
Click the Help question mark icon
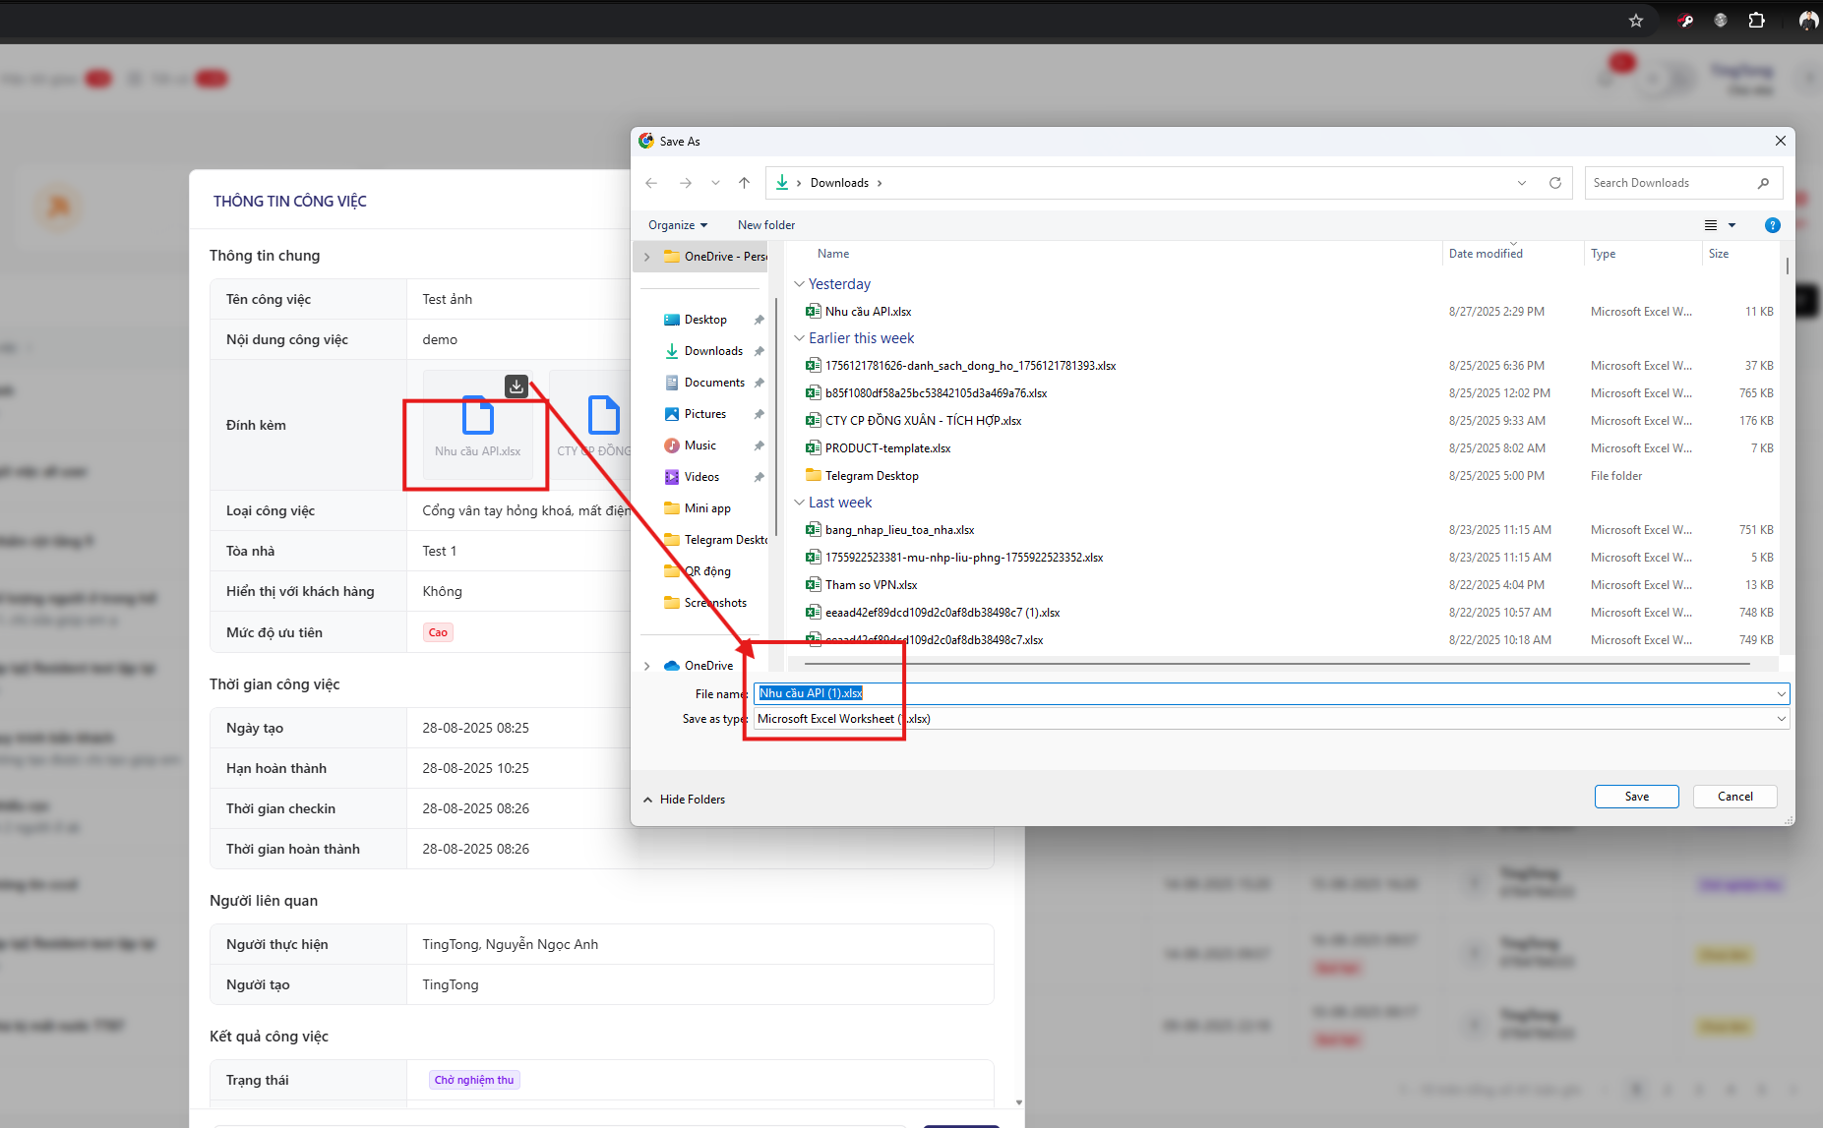(1772, 225)
